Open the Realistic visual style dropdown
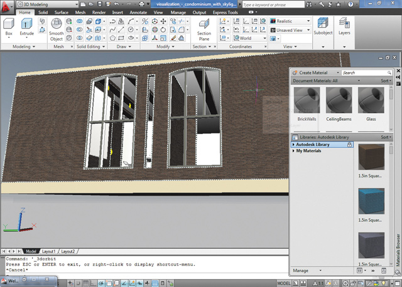Viewport: 402px width, 287px height. (290, 21)
